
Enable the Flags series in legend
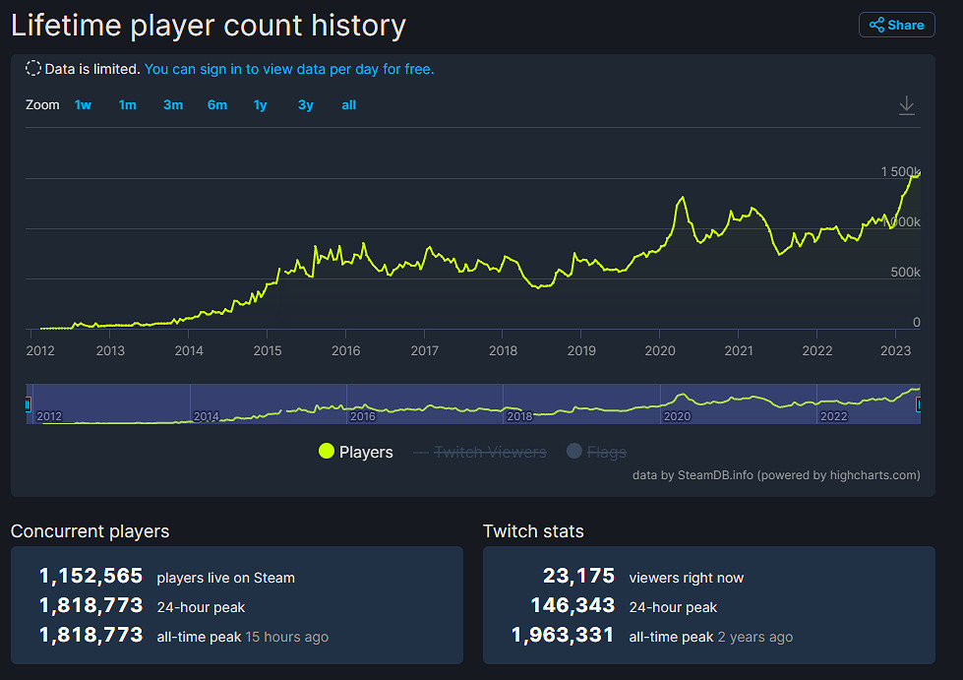tap(606, 452)
